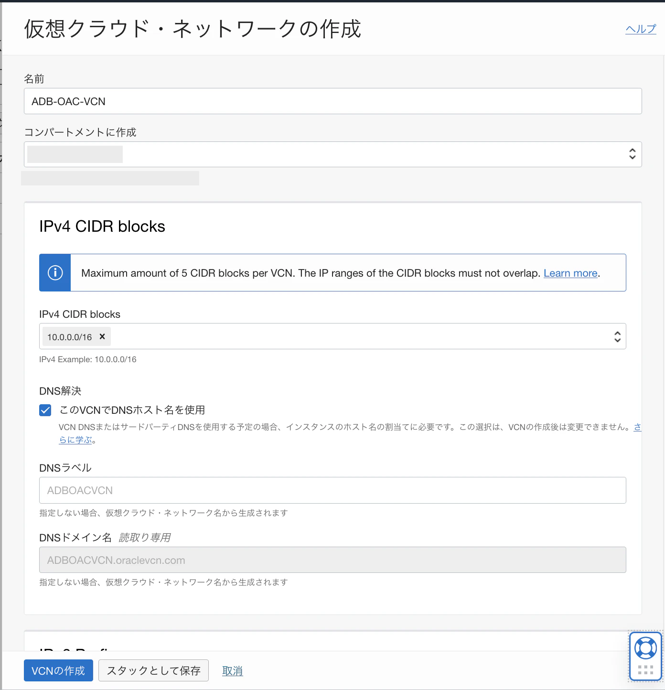Open the コンパートメントに作成 dropdown
The height and width of the screenshot is (690, 665).
(332, 154)
